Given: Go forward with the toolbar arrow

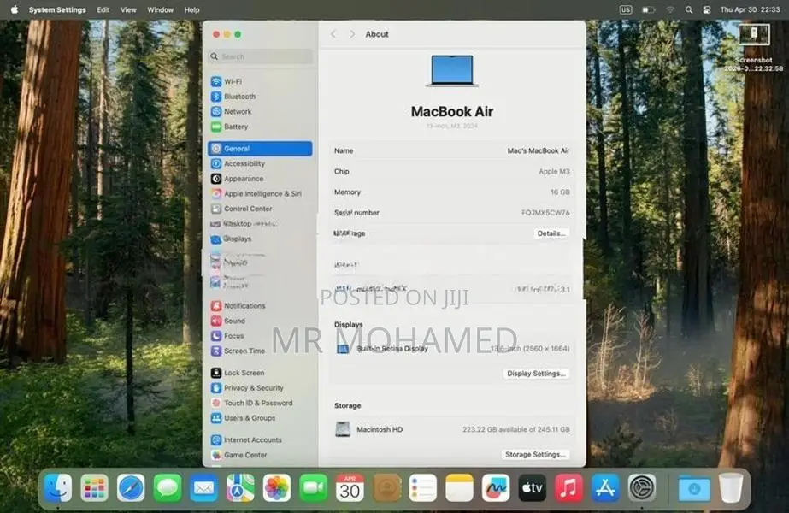Looking at the screenshot, I should coord(352,34).
